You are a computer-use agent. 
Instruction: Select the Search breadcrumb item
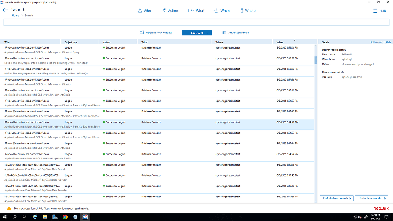click(x=28, y=16)
